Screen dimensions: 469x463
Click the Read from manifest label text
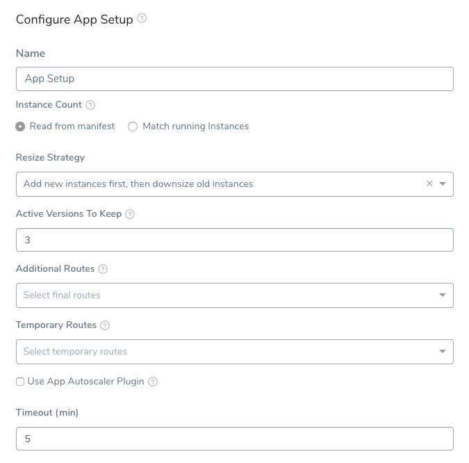point(72,127)
